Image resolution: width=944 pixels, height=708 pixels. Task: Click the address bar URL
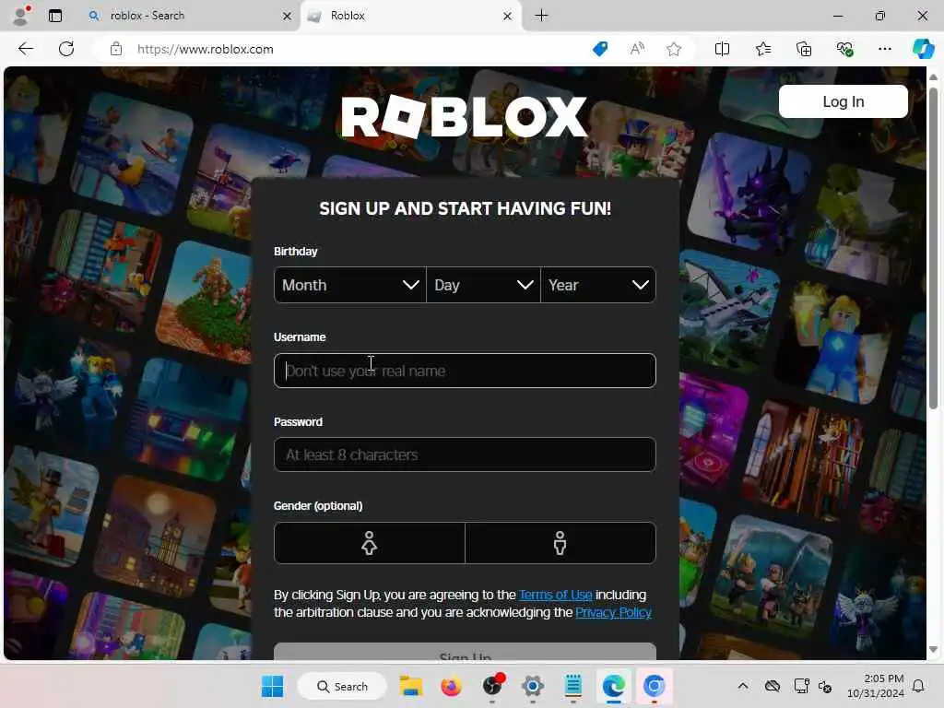pyautogui.click(x=206, y=50)
